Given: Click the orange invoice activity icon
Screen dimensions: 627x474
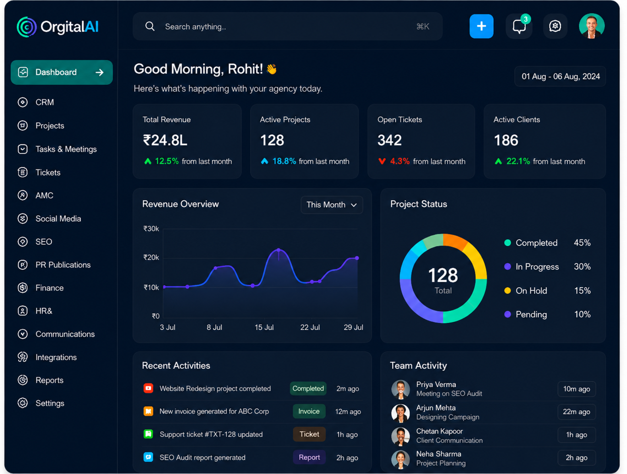Looking at the screenshot, I should coord(148,411).
